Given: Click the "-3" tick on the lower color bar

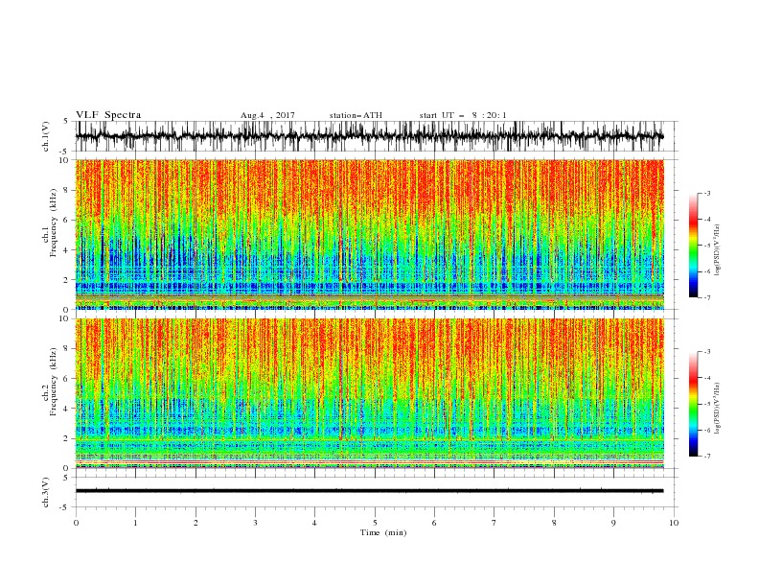Looking at the screenshot, I should (707, 352).
